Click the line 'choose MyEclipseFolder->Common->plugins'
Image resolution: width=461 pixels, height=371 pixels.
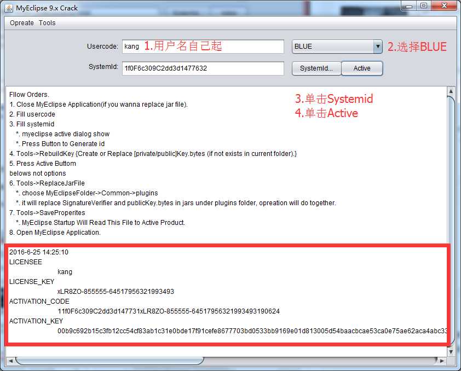point(87,193)
